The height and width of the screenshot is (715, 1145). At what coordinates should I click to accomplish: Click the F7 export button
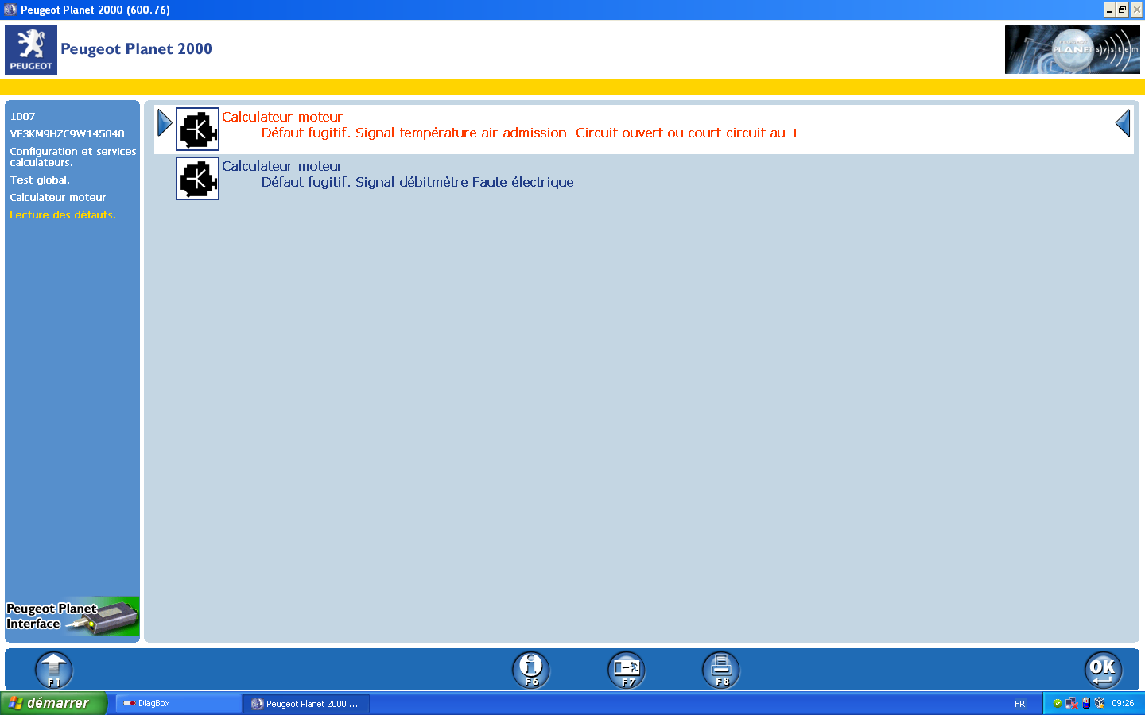(x=627, y=670)
